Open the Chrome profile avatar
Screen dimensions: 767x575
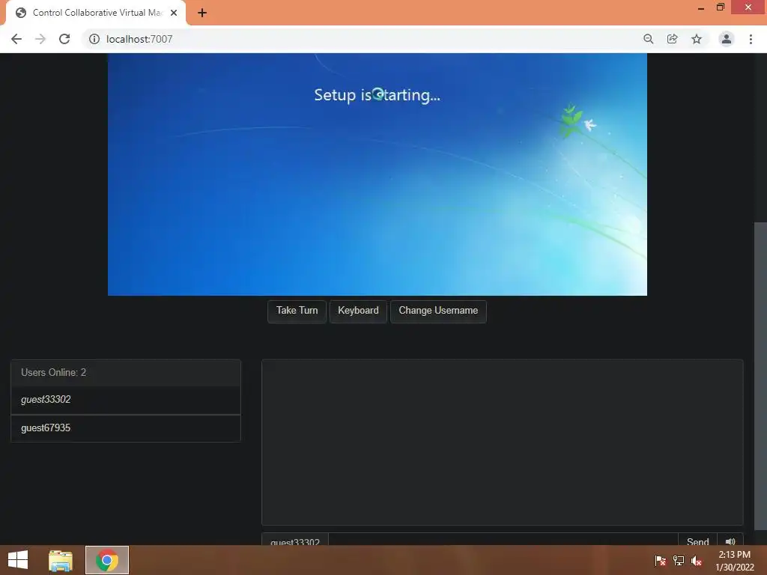(727, 39)
